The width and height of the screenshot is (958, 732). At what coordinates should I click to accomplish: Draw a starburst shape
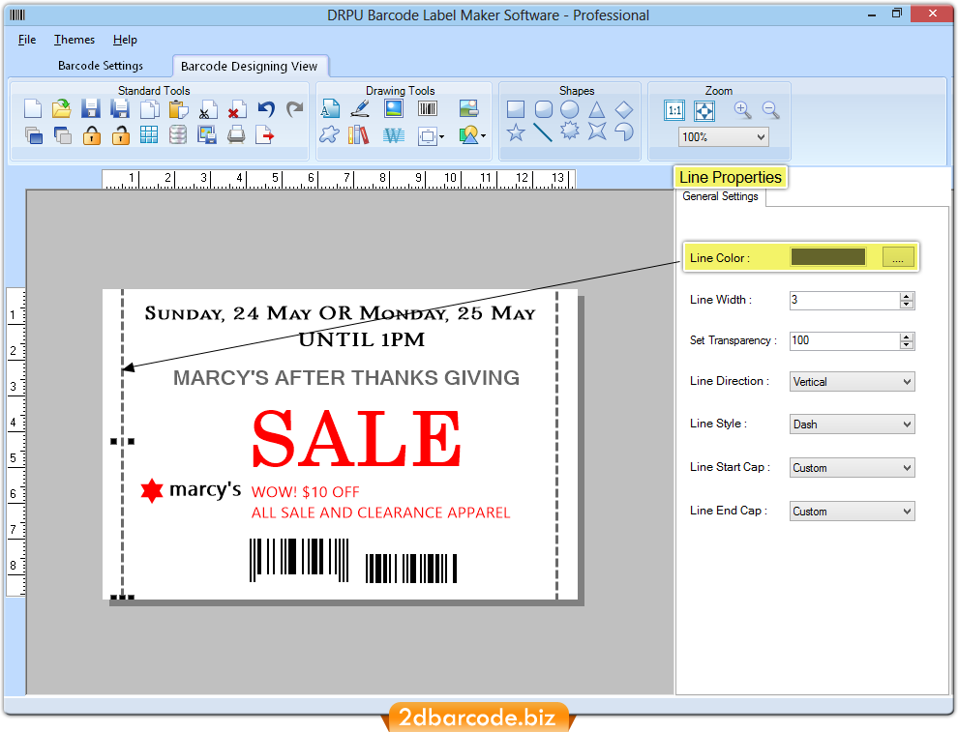[x=569, y=131]
